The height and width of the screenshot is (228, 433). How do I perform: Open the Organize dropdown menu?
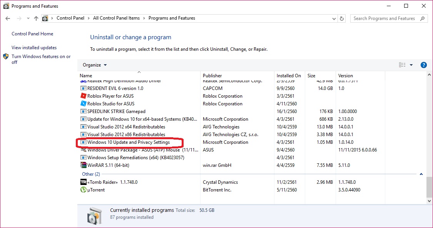(x=95, y=65)
